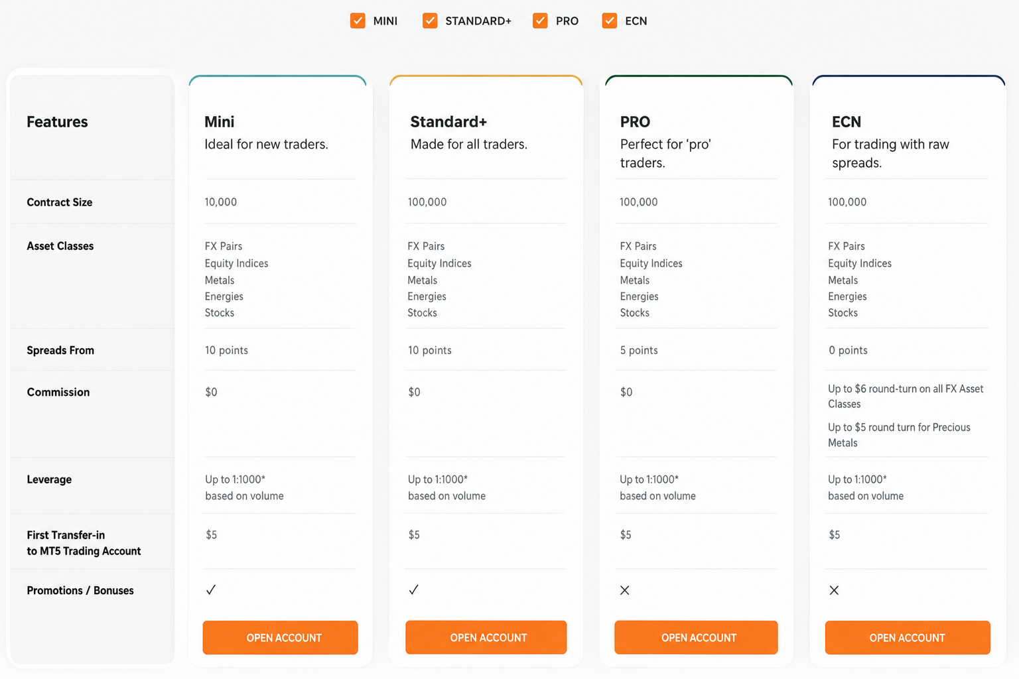The width and height of the screenshot is (1019, 679).
Task: Open account under the Mini plan
Action: point(280,637)
